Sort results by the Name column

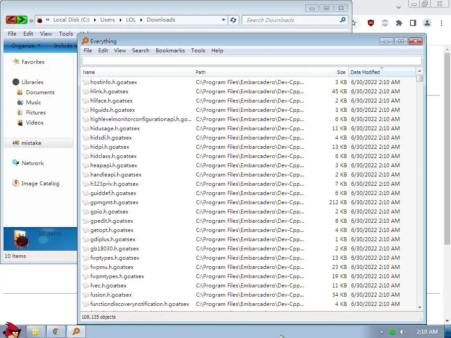coord(137,72)
